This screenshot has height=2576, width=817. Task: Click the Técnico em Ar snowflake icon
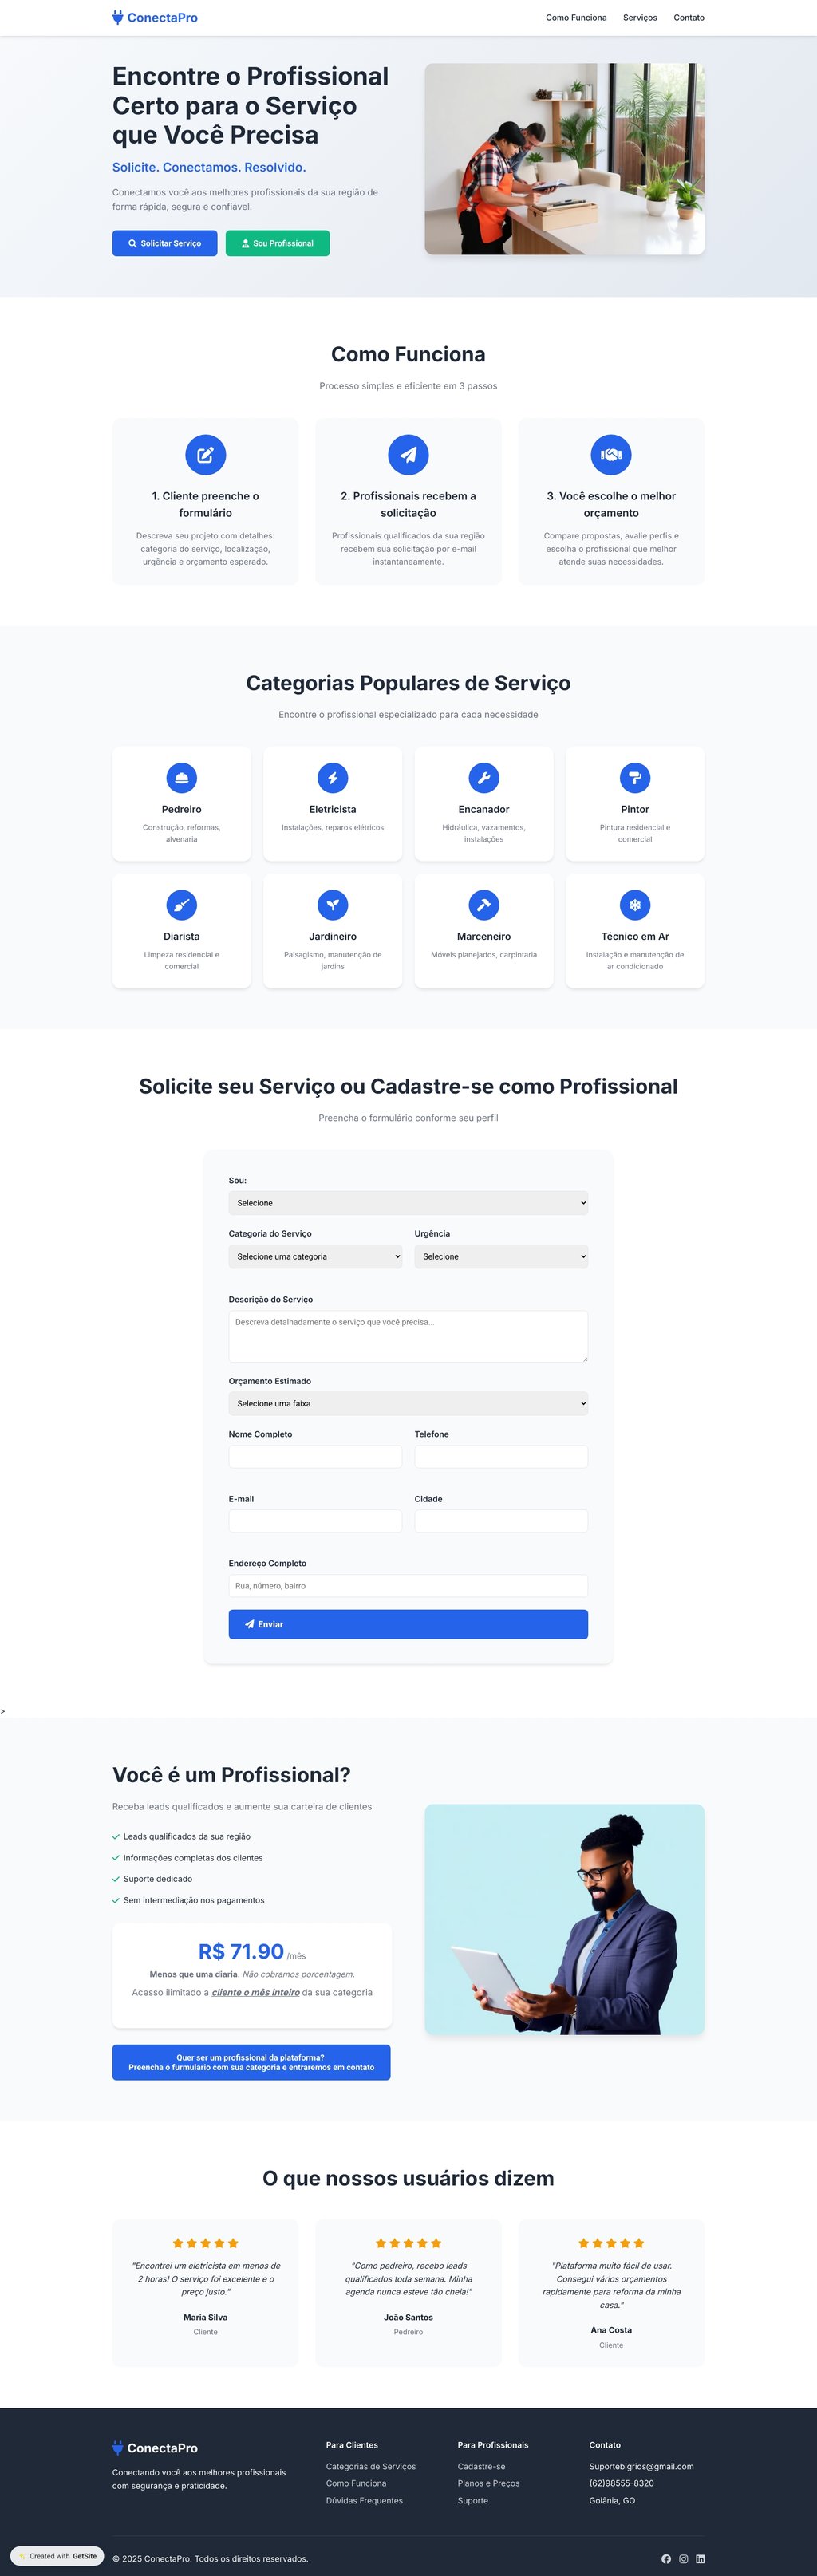(635, 904)
